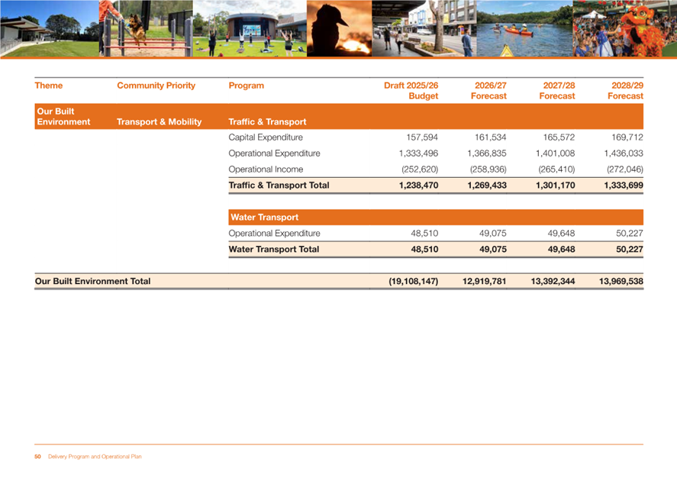Click bold Water Transport total 49,648
Viewport: 677px width, 478px height.
click(561, 249)
